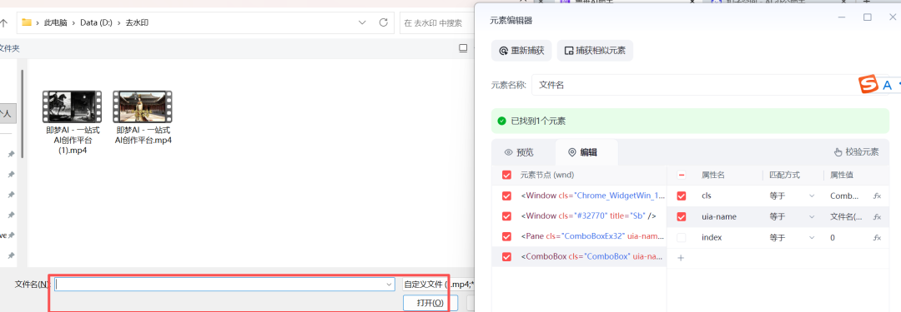Click the 元素名称 field containing 文件名
The width and height of the screenshot is (901, 312).
point(695,85)
